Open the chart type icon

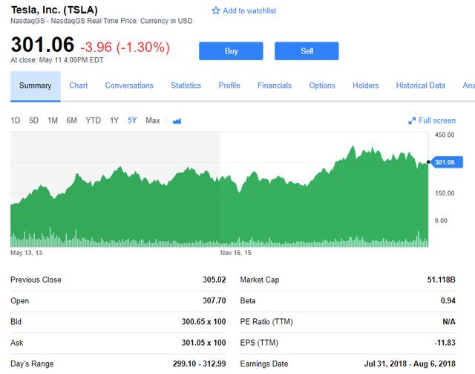(177, 121)
